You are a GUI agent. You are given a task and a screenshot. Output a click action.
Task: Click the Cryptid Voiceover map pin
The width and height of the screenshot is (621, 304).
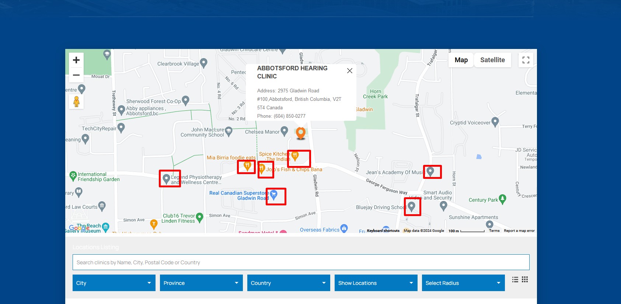click(495, 122)
